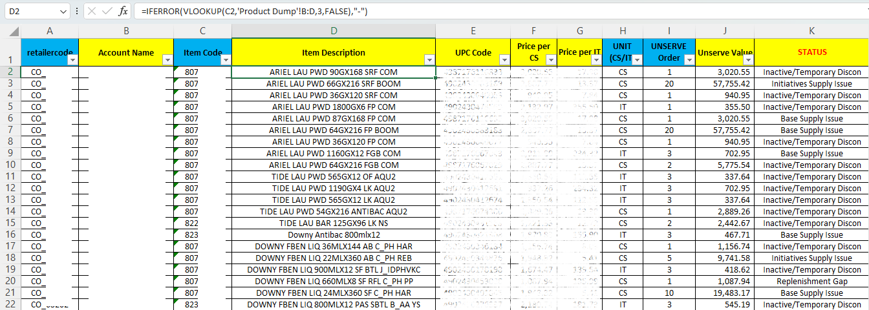Click cell ARIEL LAU PWD 1160GX12 FGB COM
This screenshot has height=310, width=869.
click(334, 153)
